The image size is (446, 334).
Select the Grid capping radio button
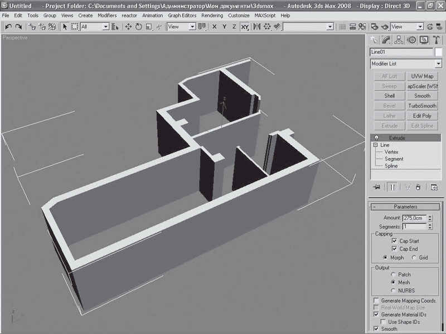coord(414,258)
